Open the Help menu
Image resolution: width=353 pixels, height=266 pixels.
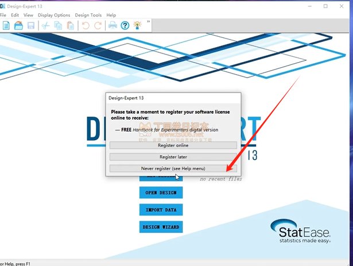(x=111, y=15)
